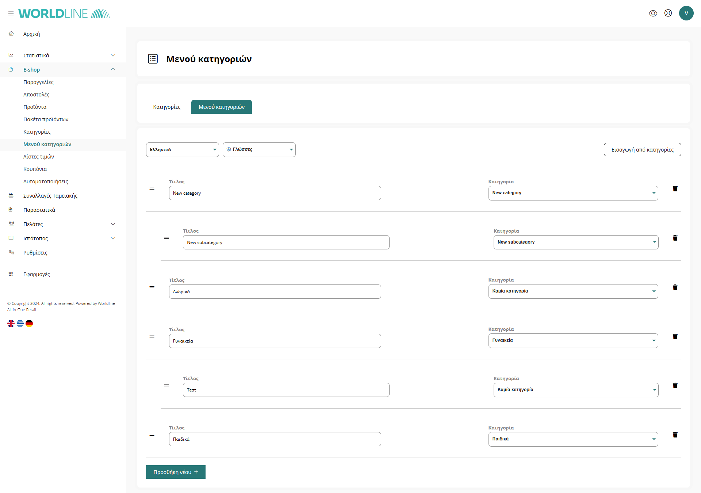Toggle the eye preview icon

tap(653, 13)
